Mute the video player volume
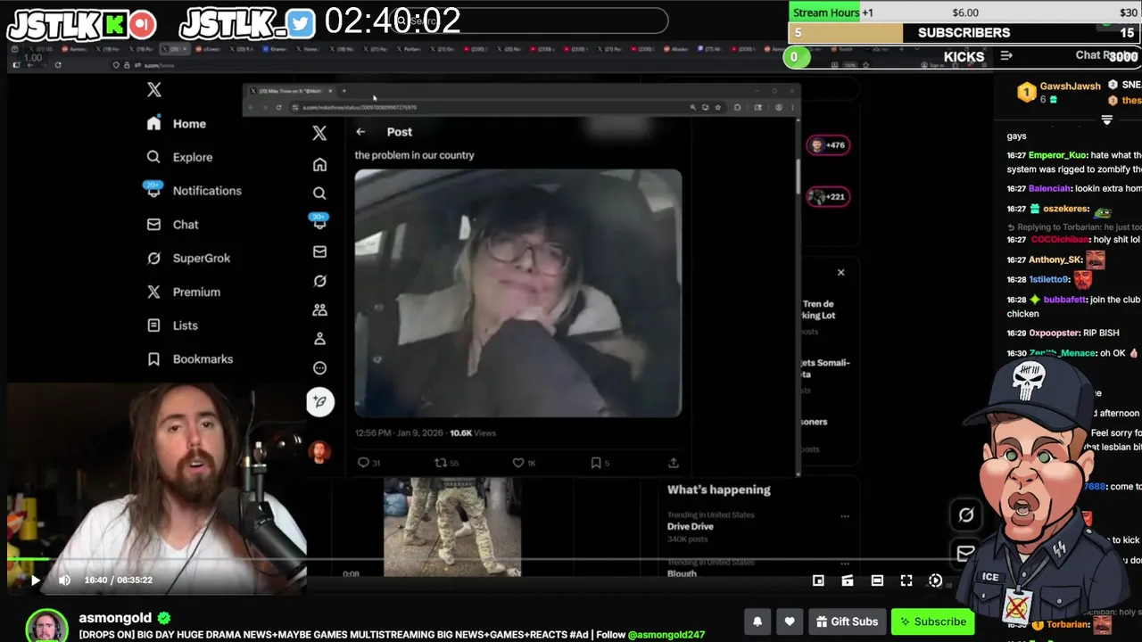Screen dimensions: 1142x642 click(64, 580)
